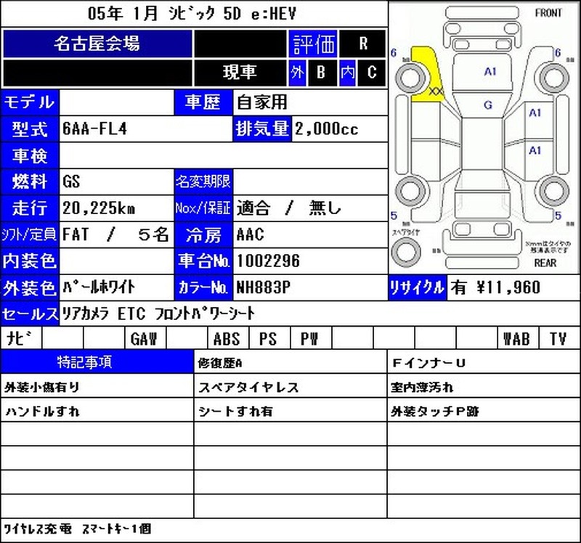
Task: Click the 排気量 label
Action: [x=262, y=129]
